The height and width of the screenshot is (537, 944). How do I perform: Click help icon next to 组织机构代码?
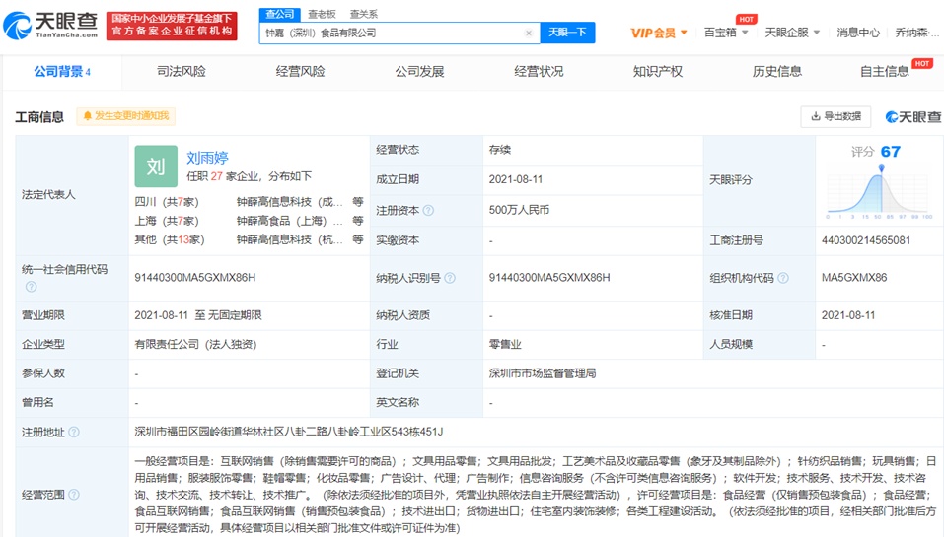pos(783,278)
